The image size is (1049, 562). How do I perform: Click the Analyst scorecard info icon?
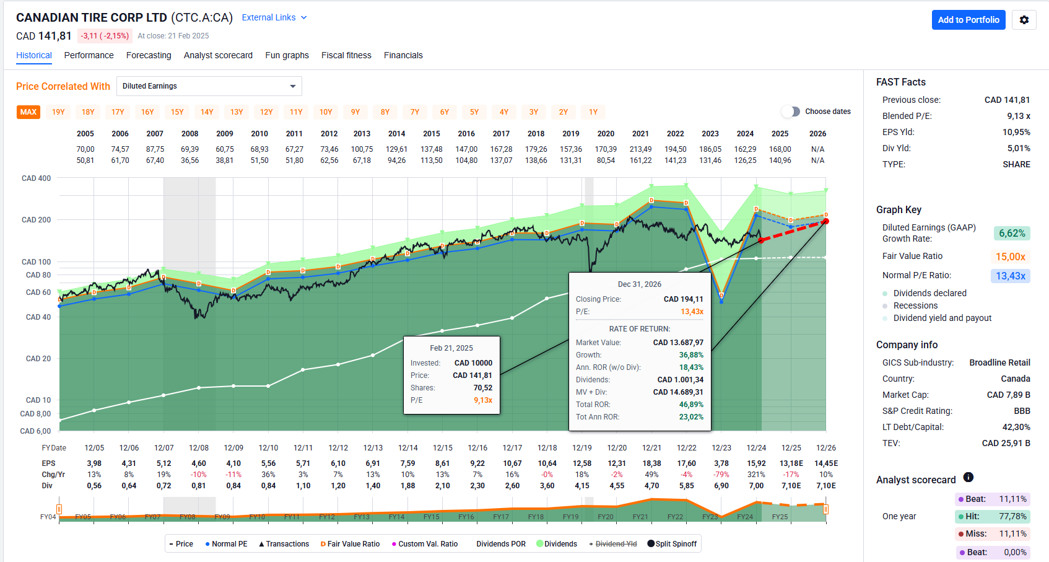pyautogui.click(x=968, y=477)
